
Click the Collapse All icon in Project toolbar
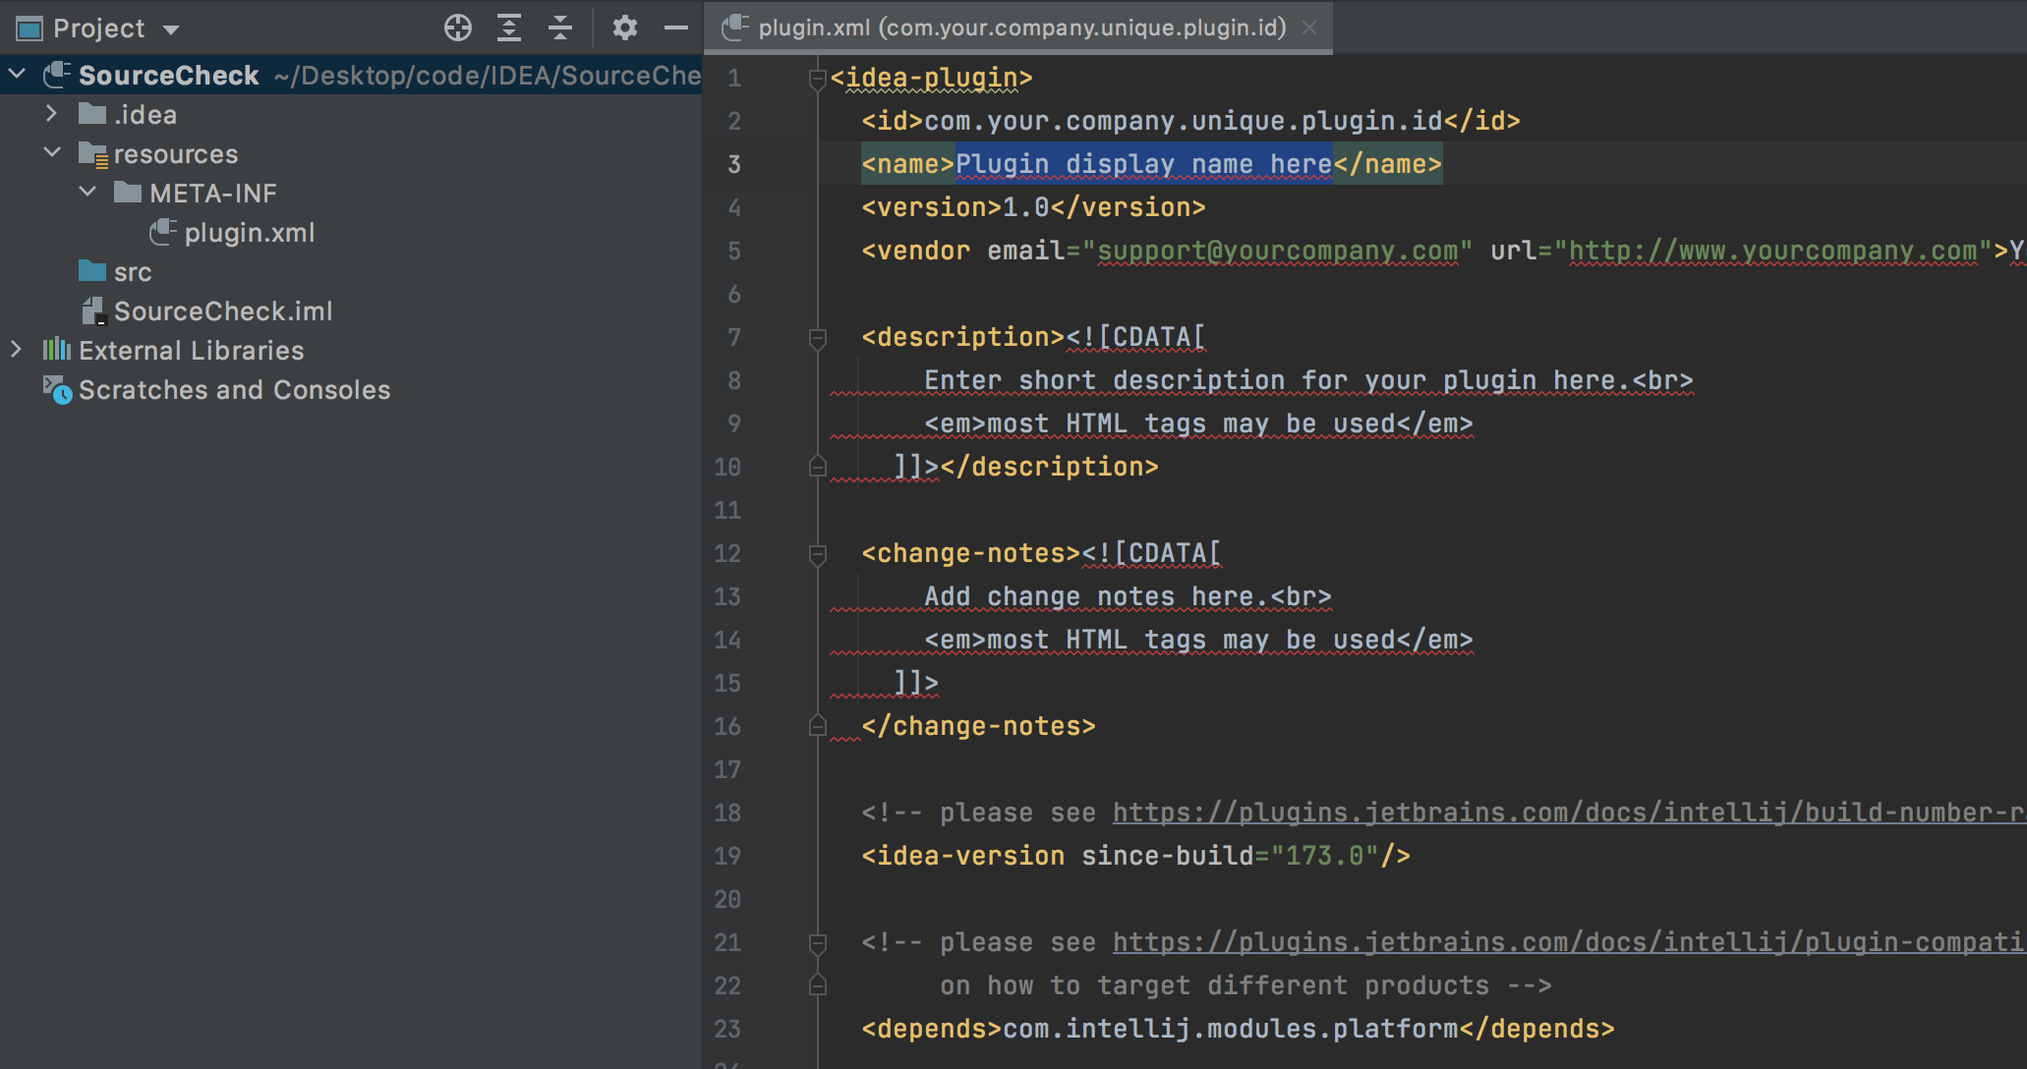[559, 28]
